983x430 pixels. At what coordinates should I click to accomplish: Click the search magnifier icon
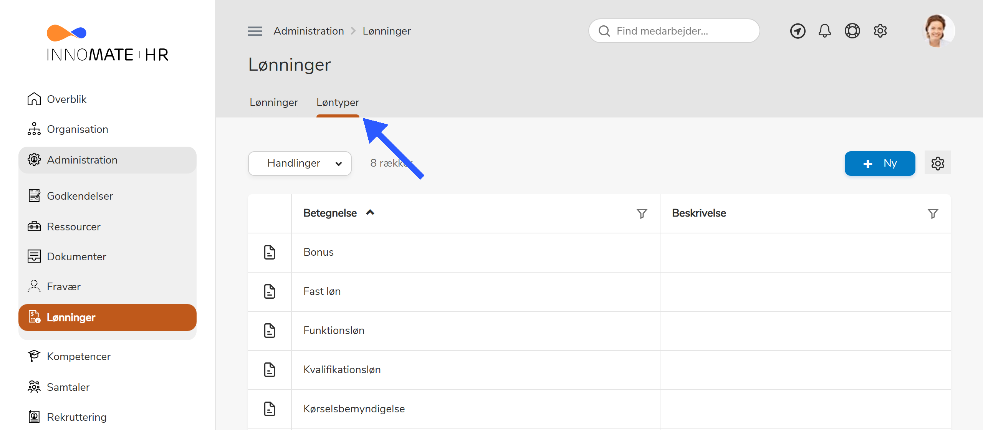click(604, 31)
